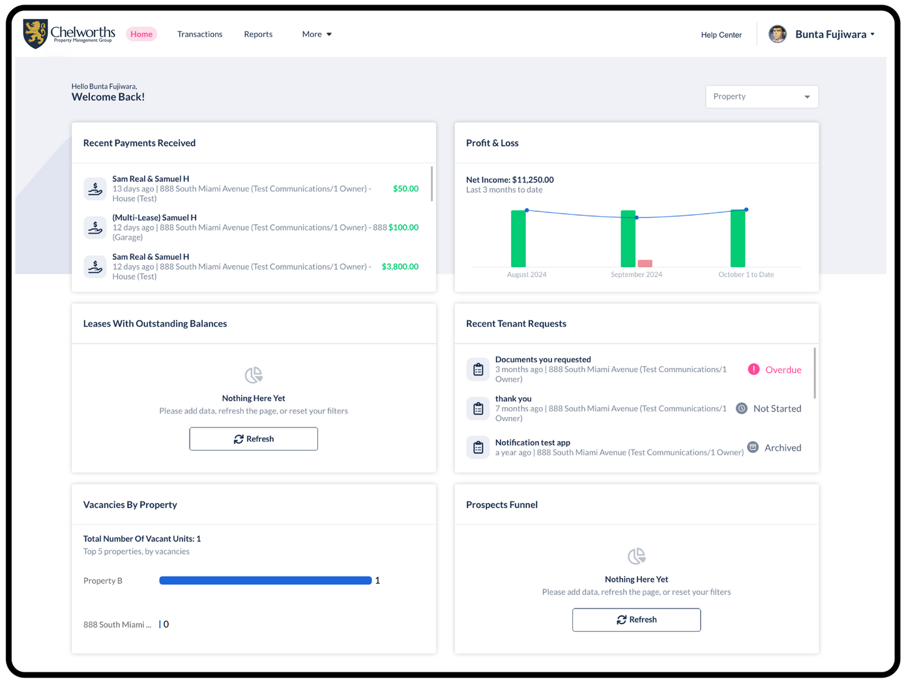Switch to the Transactions tab

click(x=199, y=34)
